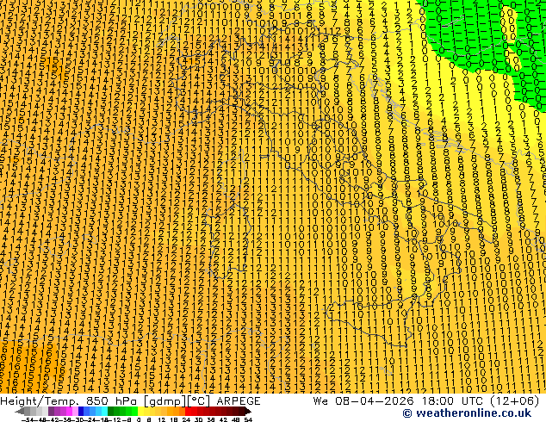Click the gray left arrow of the legend
Screen dimensions: 546x422
pos(20,411)
